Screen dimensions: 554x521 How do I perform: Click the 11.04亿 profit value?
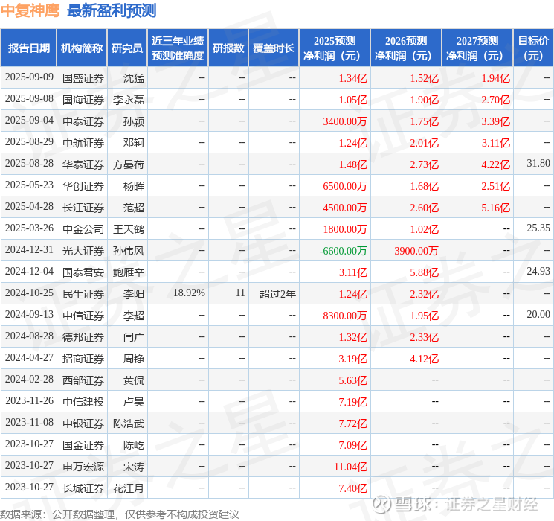point(351,467)
